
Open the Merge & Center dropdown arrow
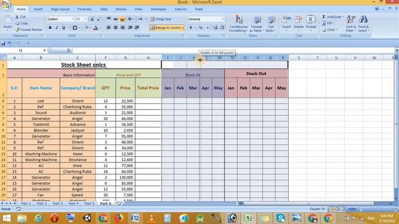point(183,27)
